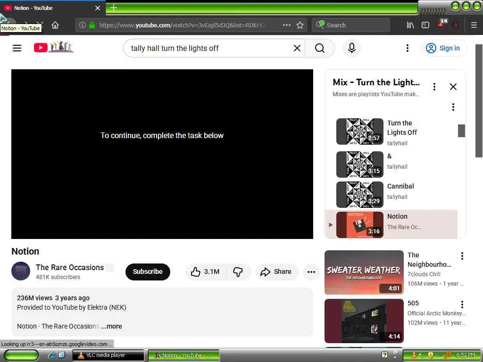Click the magnifier tray icon
The height and width of the screenshot is (362, 483).
(449, 355)
